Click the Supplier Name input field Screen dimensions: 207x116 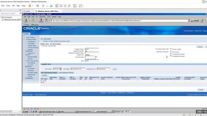click(92, 49)
